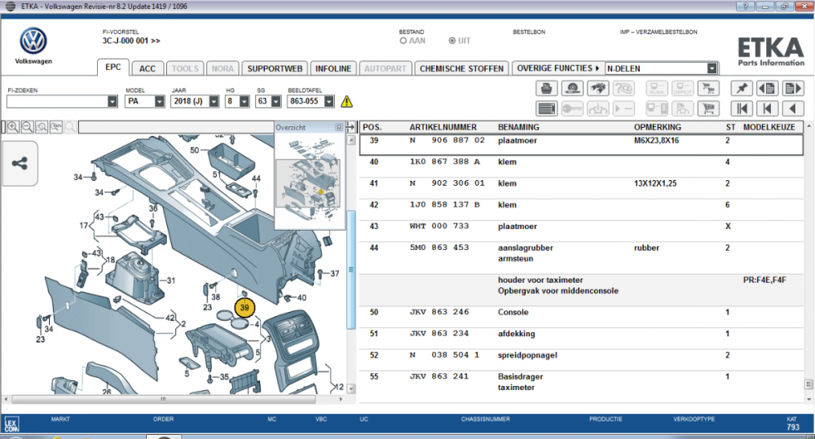Click the greyed play-dash icon
The height and width of the screenshot is (439, 815).
pyautogui.click(x=623, y=108)
